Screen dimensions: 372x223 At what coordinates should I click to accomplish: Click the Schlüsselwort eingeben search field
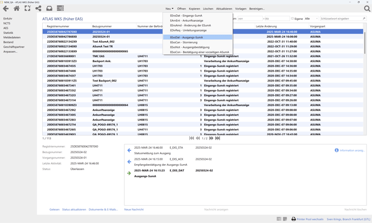[340, 19]
